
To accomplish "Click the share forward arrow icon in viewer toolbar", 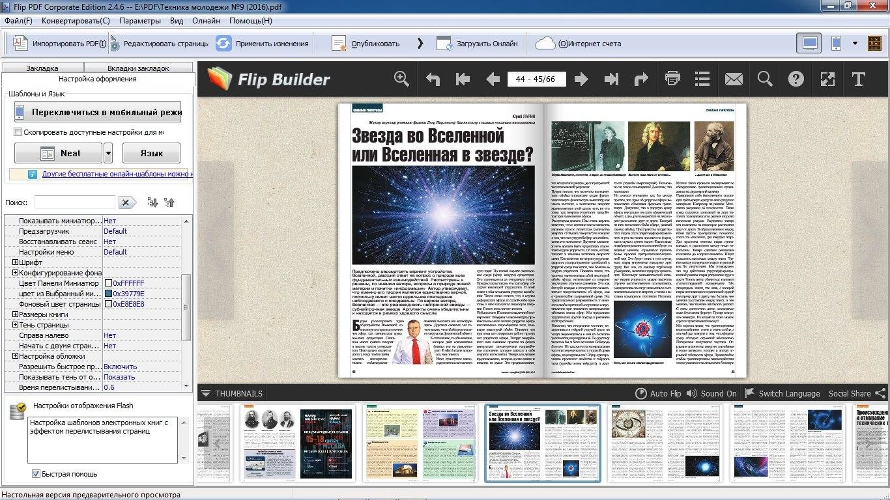I will 641,79.
